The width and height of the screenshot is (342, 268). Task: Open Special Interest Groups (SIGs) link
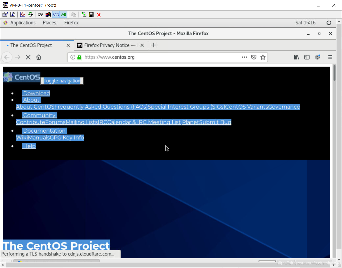click(186, 107)
